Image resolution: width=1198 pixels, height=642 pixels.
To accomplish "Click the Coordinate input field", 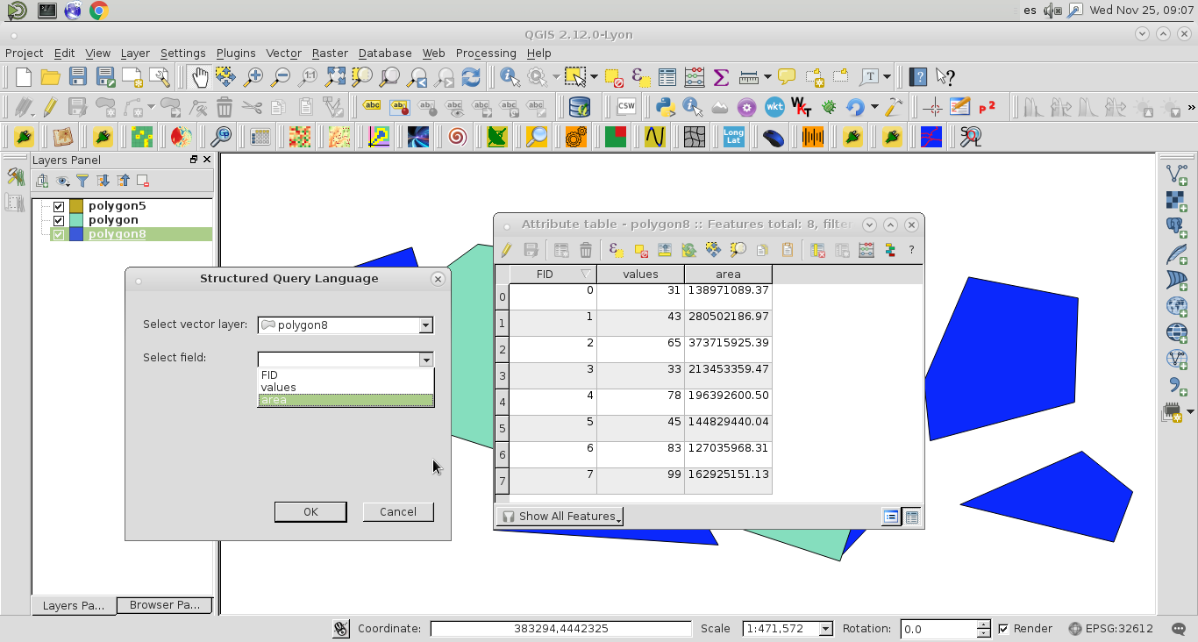I will (561, 629).
